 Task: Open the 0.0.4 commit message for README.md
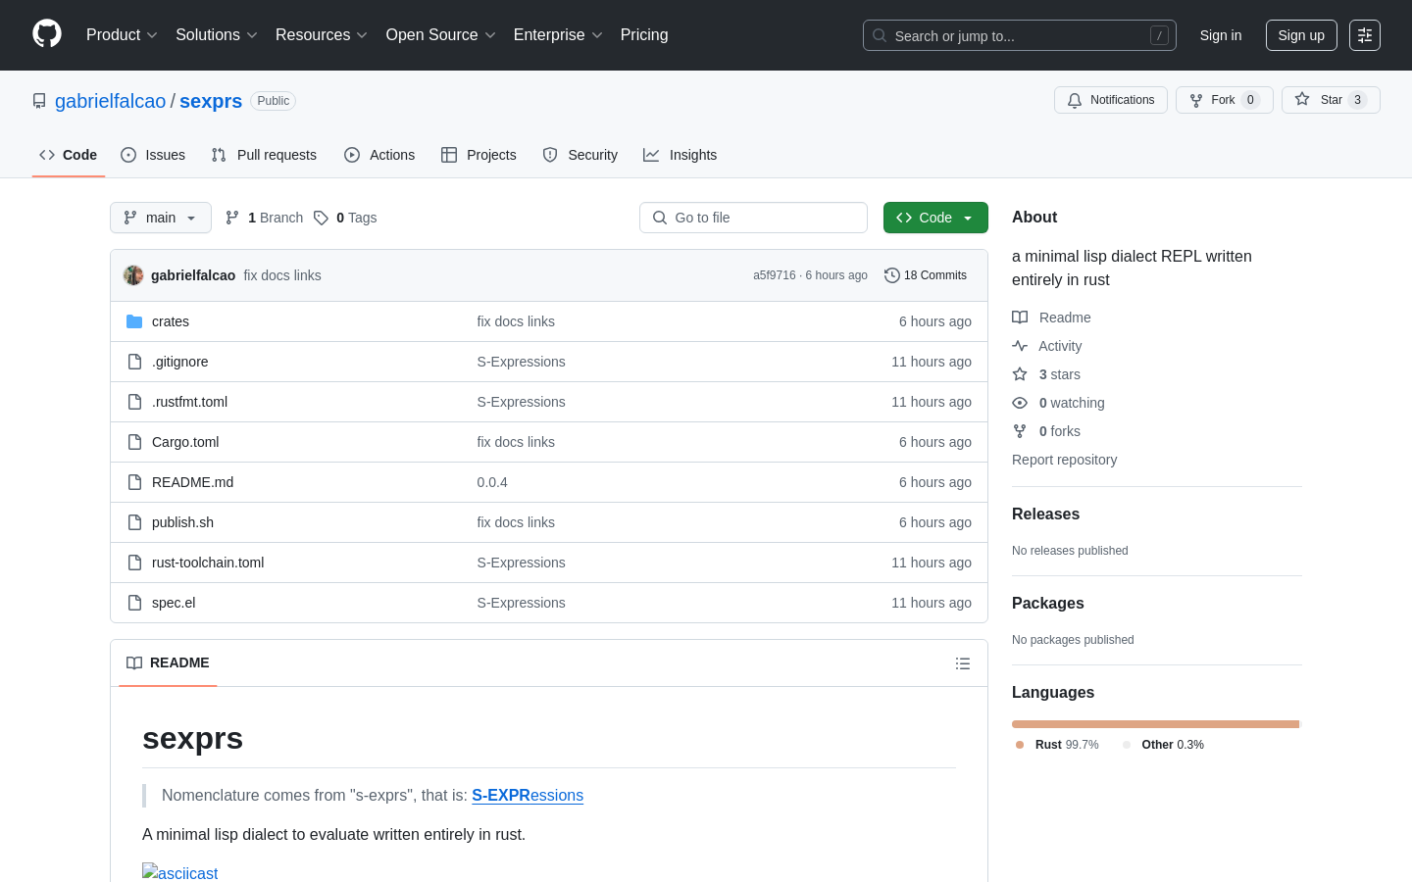492,482
